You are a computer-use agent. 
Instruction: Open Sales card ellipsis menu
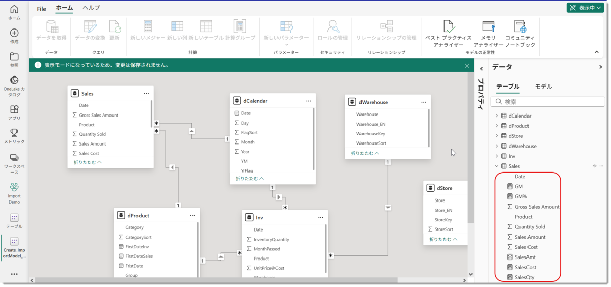[146, 94]
